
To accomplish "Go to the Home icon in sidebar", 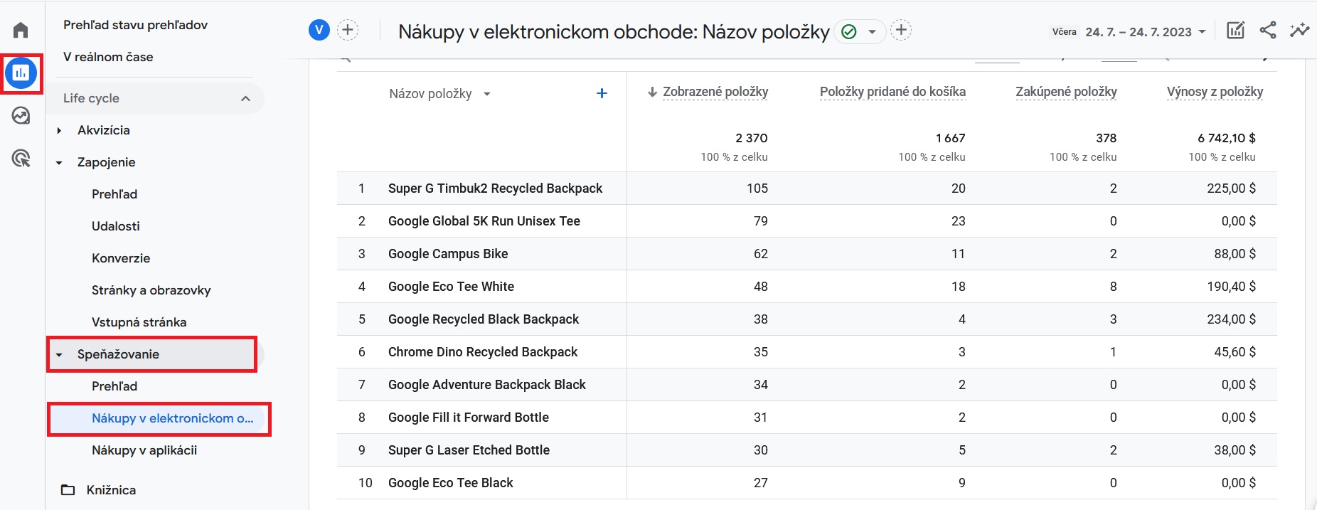I will [21, 30].
